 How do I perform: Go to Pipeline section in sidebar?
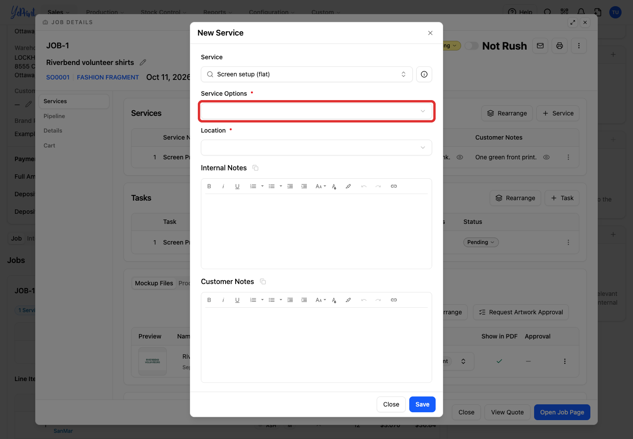click(x=54, y=116)
